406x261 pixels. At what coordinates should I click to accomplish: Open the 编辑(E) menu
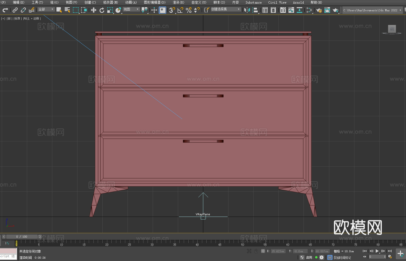[x=19, y=2]
